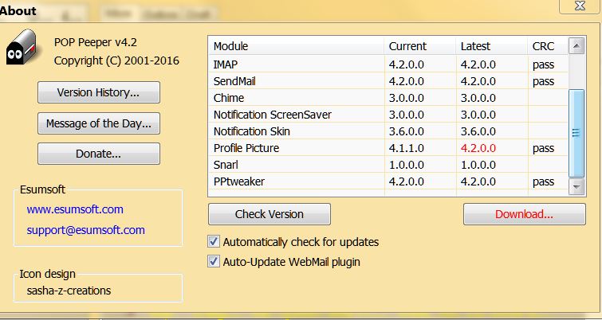This screenshot has height=320, width=602.
Task: Click CRC pass cell for IMAP
Action: click(x=543, y=64)
